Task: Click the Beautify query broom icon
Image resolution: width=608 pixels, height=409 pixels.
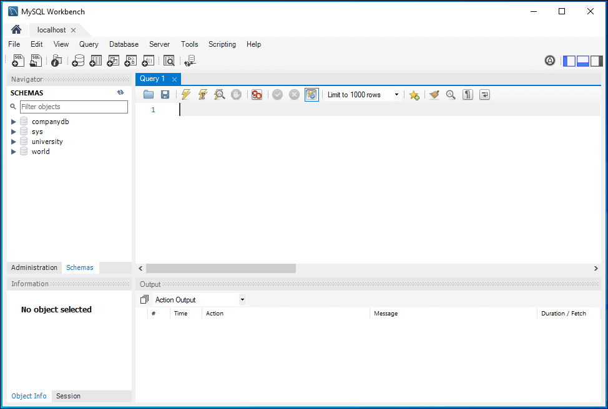Action: pos(434,95)
